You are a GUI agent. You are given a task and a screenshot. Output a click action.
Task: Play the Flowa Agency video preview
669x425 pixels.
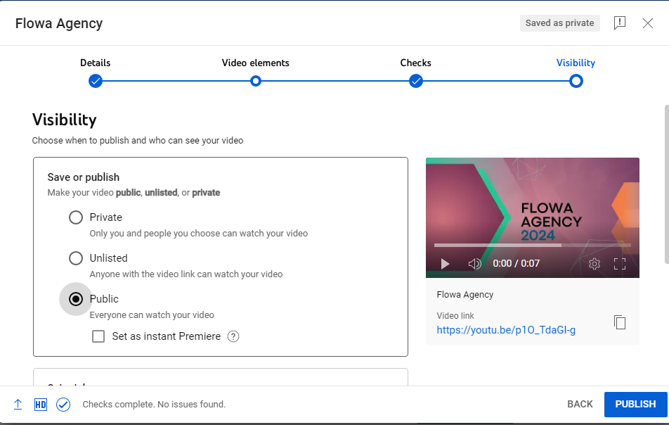click(444, 264)
